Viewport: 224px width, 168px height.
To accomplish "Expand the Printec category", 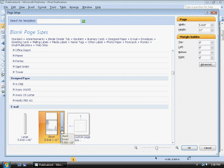I will (14, 61).
